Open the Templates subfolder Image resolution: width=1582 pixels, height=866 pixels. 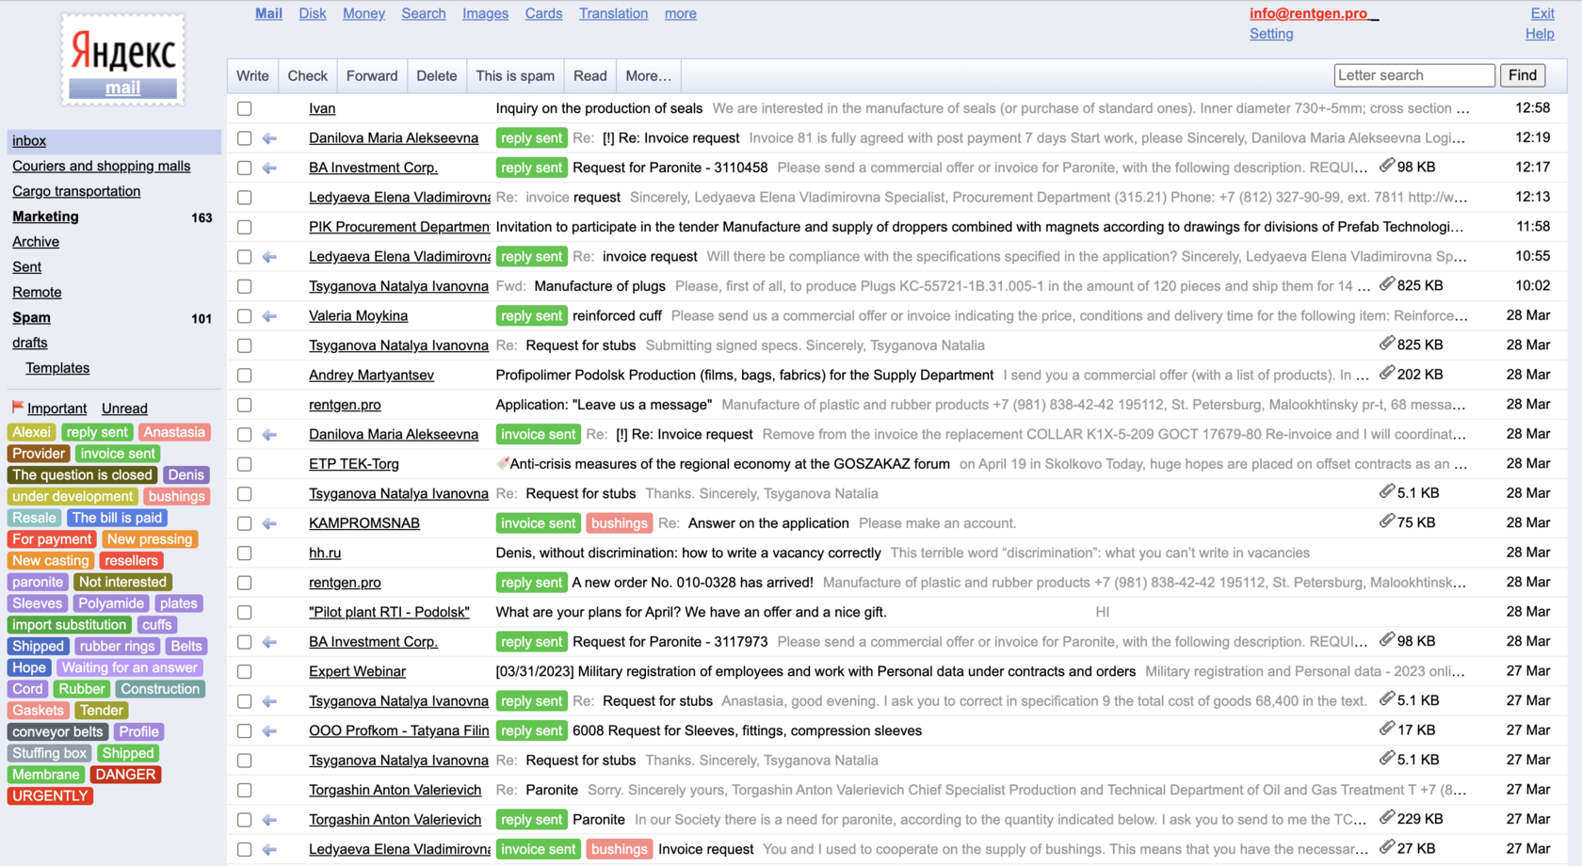[57, 368]
